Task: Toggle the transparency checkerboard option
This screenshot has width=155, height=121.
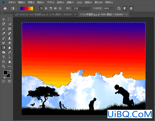Action: pyautogui.click(x=131, y=8)
